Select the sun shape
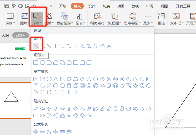This screenshot has width=196, height=135. click(x=135, y=85)
